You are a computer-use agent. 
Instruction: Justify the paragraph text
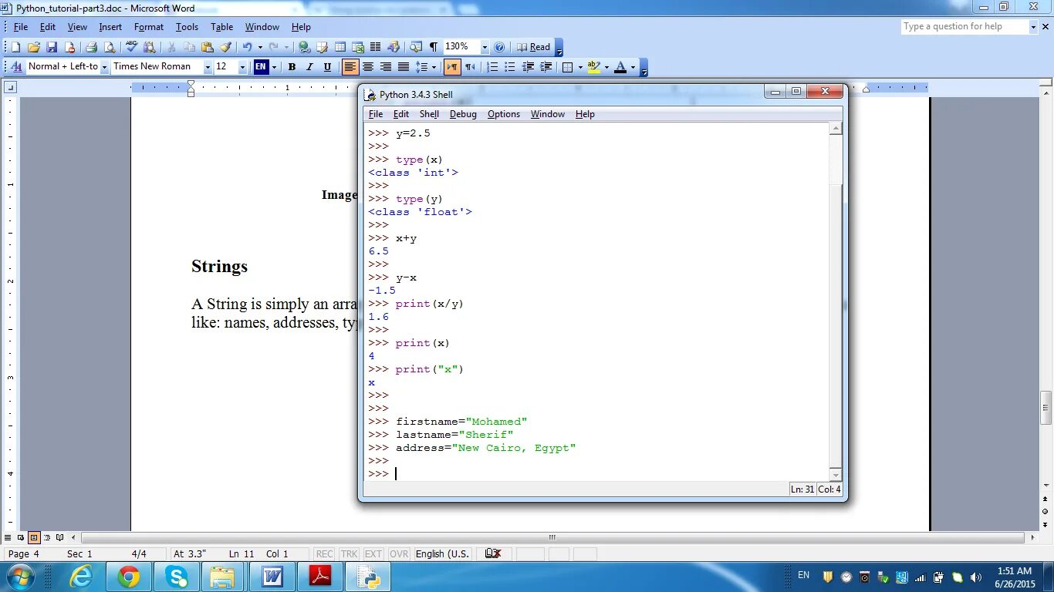click(x=404, y=67)
